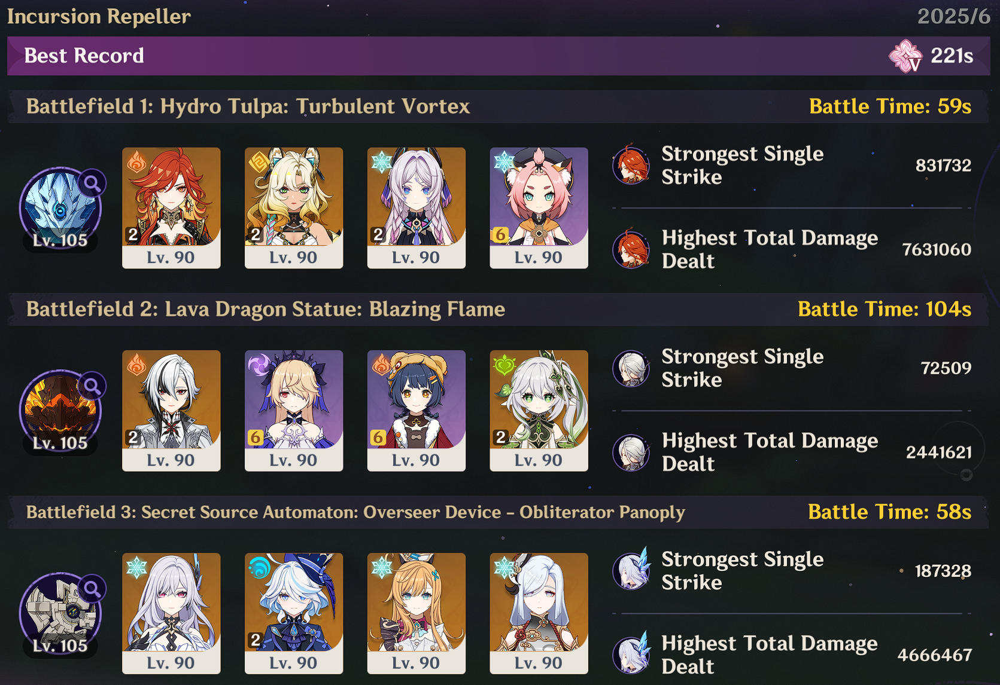Click silver-haired avatar beside Battlefield 2 Highest Total Damage
The height and width of the screenshot is (685, 1000).
tap(631, 452)
